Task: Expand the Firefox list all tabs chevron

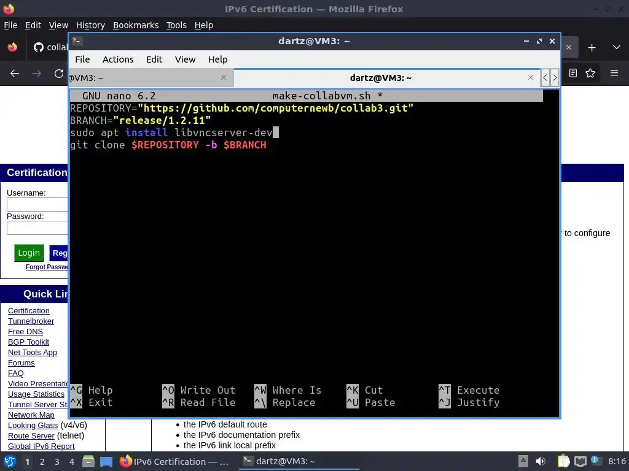Action: [x=617, y=47]
